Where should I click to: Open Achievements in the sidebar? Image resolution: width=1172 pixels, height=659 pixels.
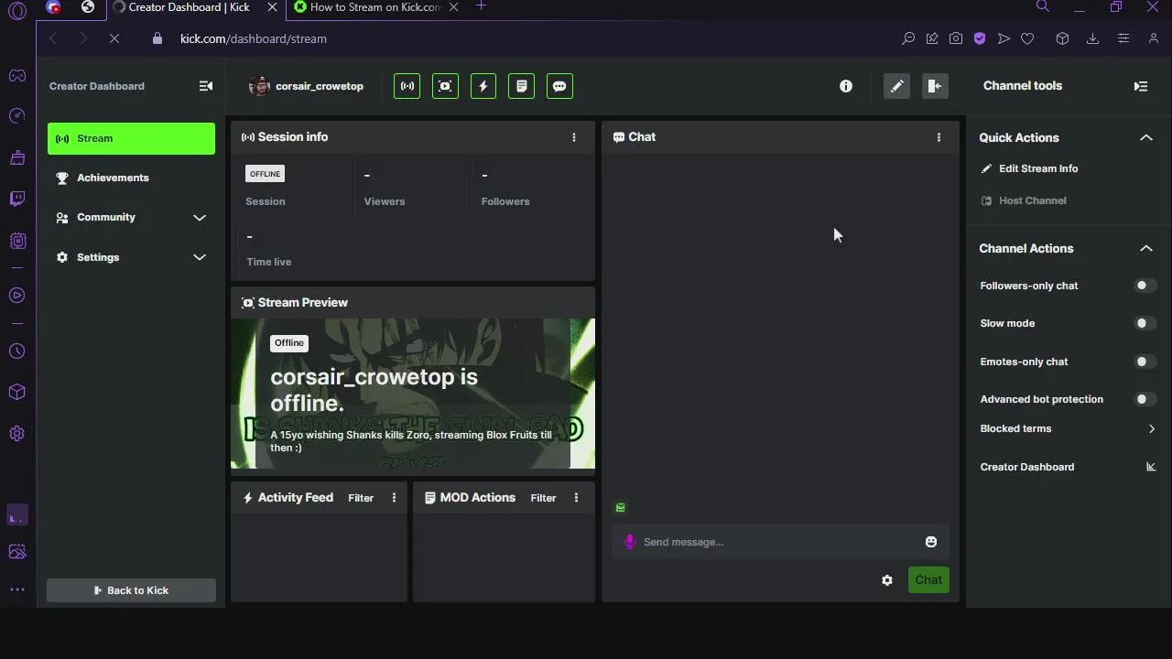(x=113, y=178)
